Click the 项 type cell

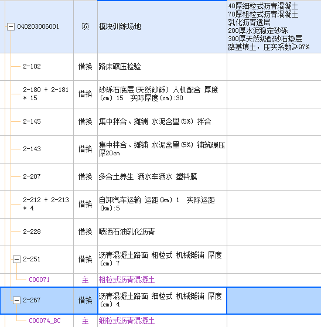86,27
